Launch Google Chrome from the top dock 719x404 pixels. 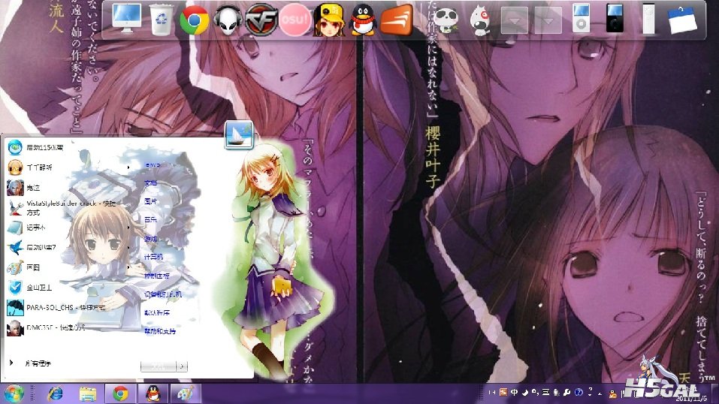click(x=195, y=20)
